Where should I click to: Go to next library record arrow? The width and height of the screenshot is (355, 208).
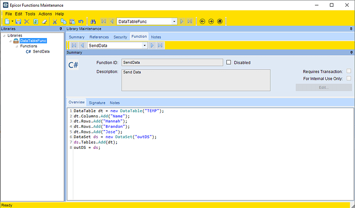pyautogui.click(x=182, y=22)
